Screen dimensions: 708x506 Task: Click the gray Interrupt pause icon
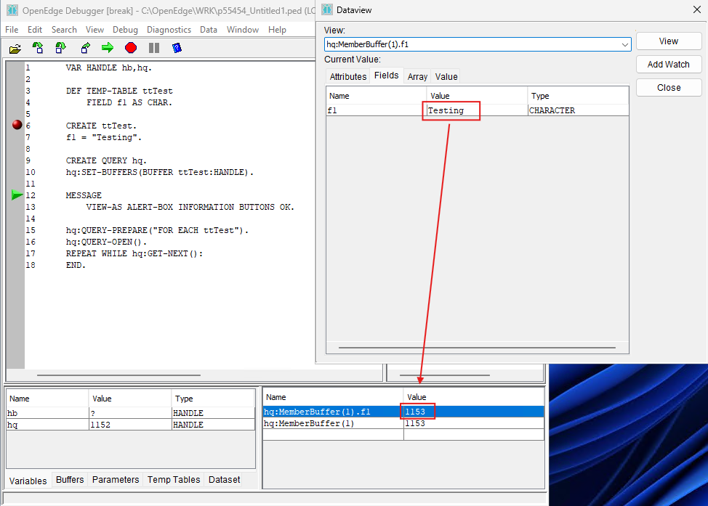point(154,48)
